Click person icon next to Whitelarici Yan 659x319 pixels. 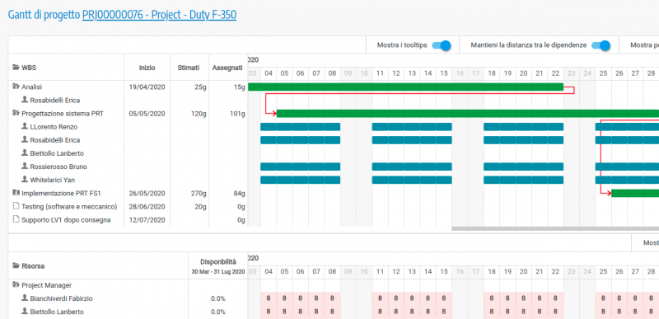pos(25,180)
